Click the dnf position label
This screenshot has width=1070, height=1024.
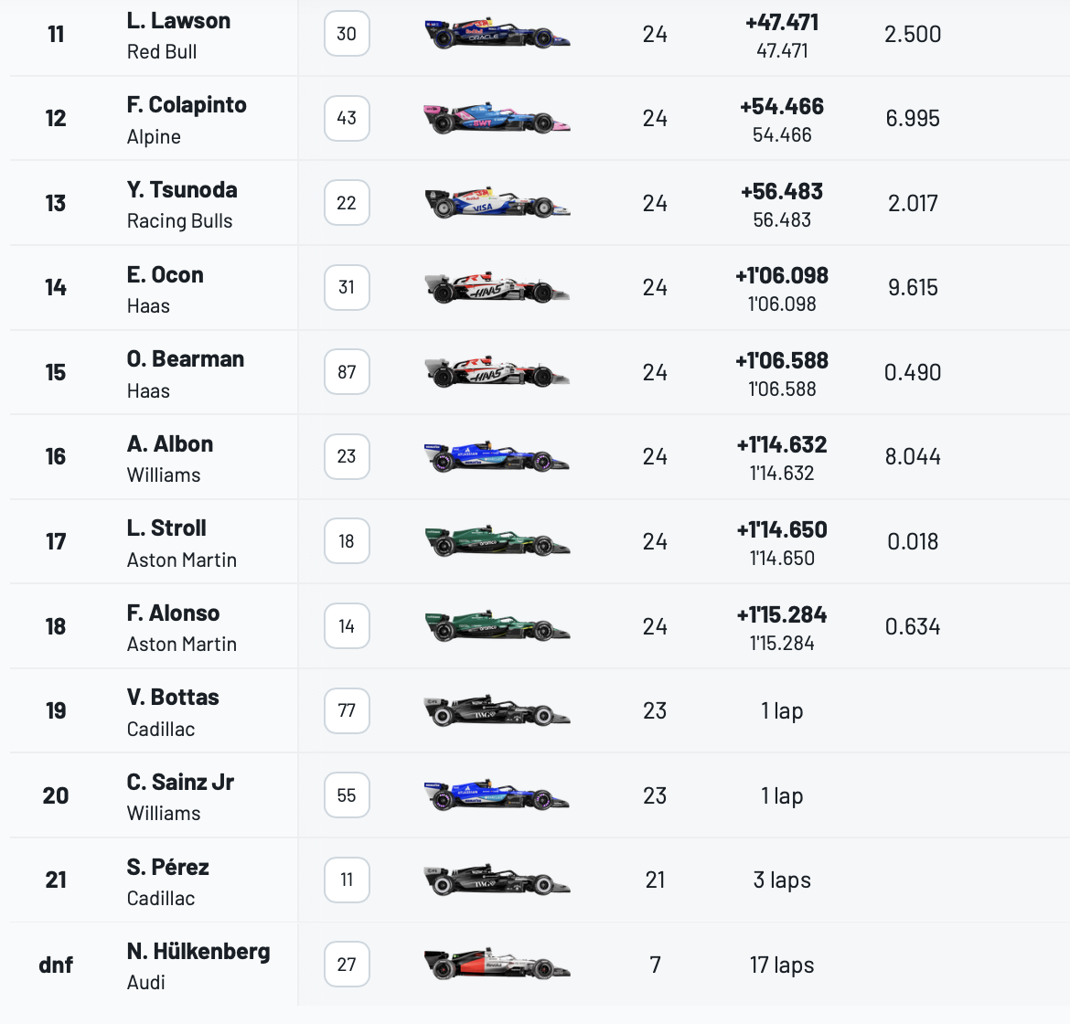click(x=56, y=965)
